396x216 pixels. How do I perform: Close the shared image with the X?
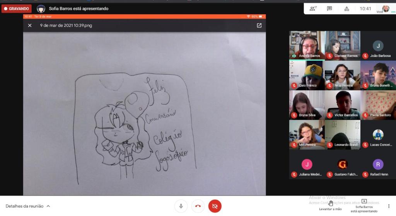(30, 26)
